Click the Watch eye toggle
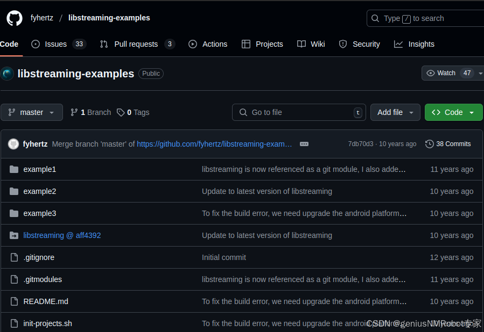 (x=430, y=73)
